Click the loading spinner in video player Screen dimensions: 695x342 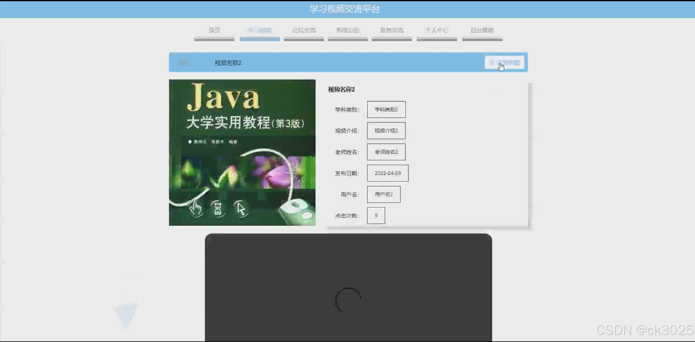348,300
